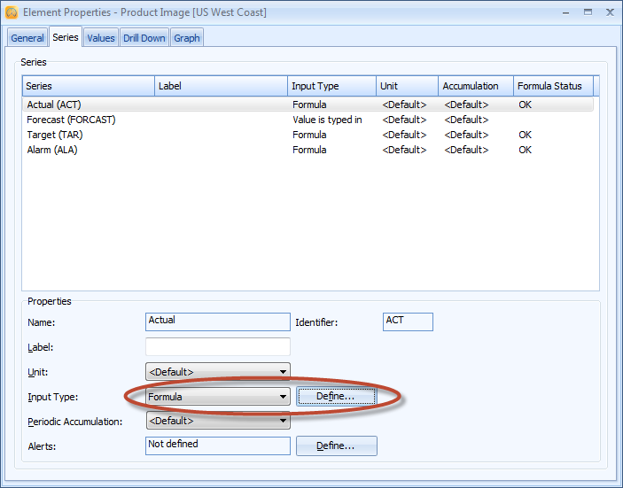Image resolution: width=623 pixels, height=488 pixels.
Task: Click the Formula Status column header
Action: pos(551,86)
